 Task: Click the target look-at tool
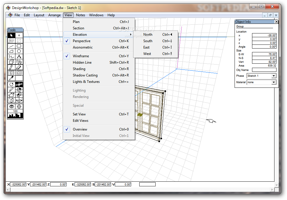point(19,106)
